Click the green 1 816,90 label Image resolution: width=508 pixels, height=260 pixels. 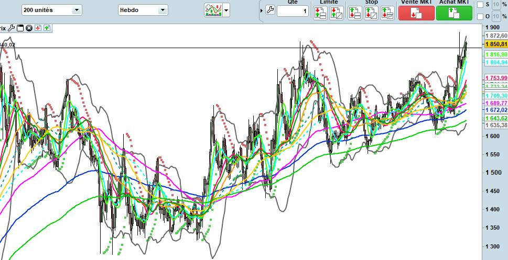coord(496,54)
